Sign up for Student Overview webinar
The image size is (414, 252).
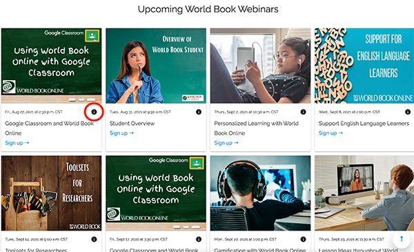pos(121,133)
